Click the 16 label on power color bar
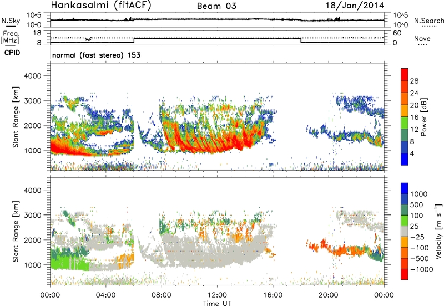The image size is (444, 307). [414, 117]
